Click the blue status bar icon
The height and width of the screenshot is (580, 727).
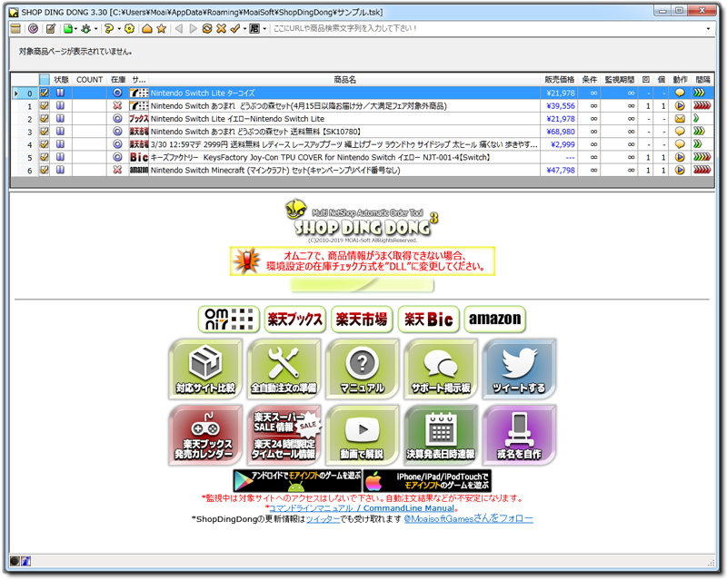[26, 561]
